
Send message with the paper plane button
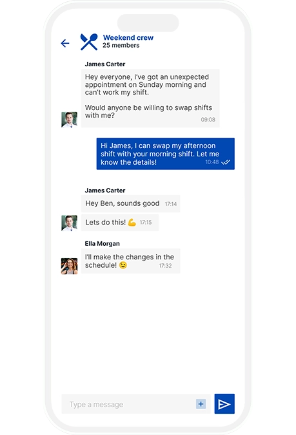pyautogui.click(x=224, y=403)
